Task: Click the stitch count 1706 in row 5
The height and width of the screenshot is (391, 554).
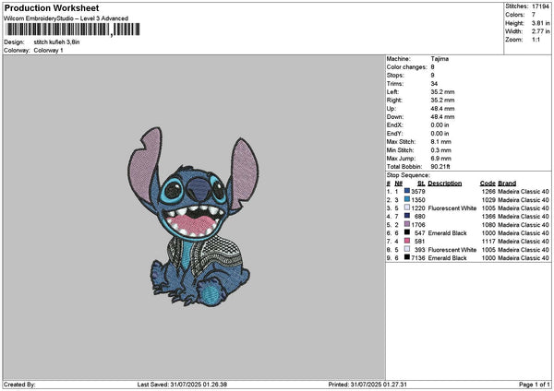Action: (418, 225)
